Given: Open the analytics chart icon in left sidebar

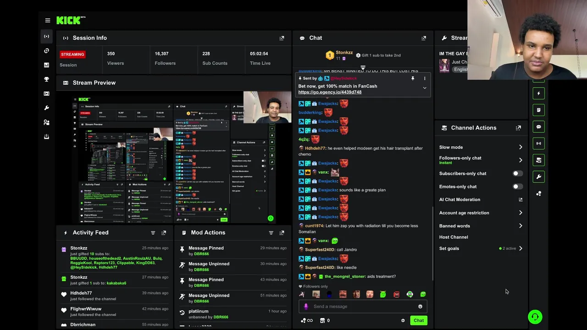Looking at the screenshot, I should click(46, 65).
